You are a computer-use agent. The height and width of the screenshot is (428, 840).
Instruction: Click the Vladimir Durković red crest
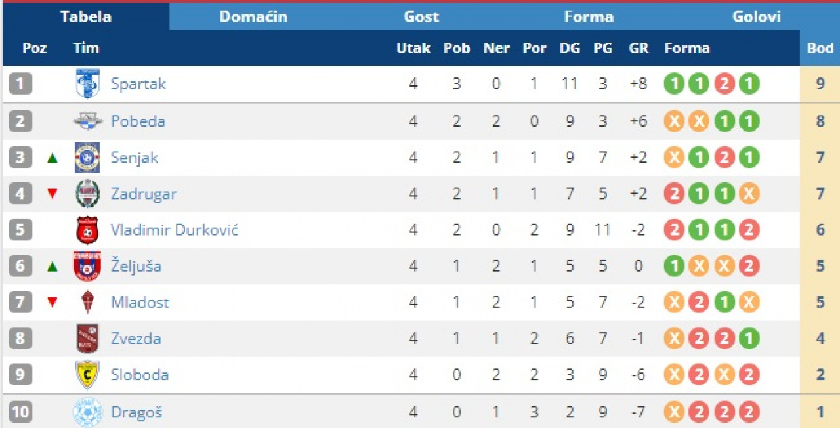[87, 230]
